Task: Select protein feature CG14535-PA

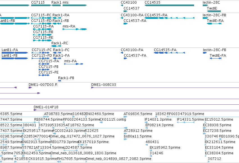Action: tap(169, 53)
